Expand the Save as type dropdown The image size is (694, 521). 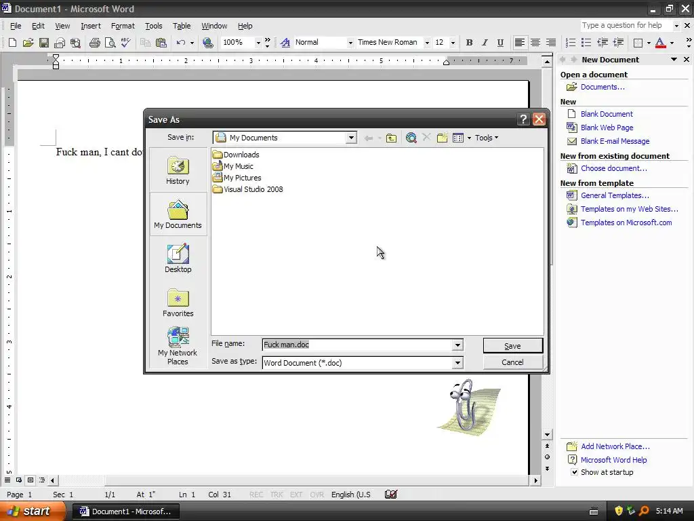[x=457, y=364]
